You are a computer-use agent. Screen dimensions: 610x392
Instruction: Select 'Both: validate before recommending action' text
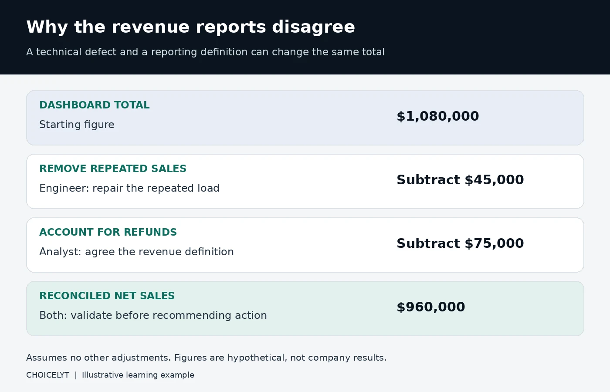pyautogui.click(x=153, y=315)
